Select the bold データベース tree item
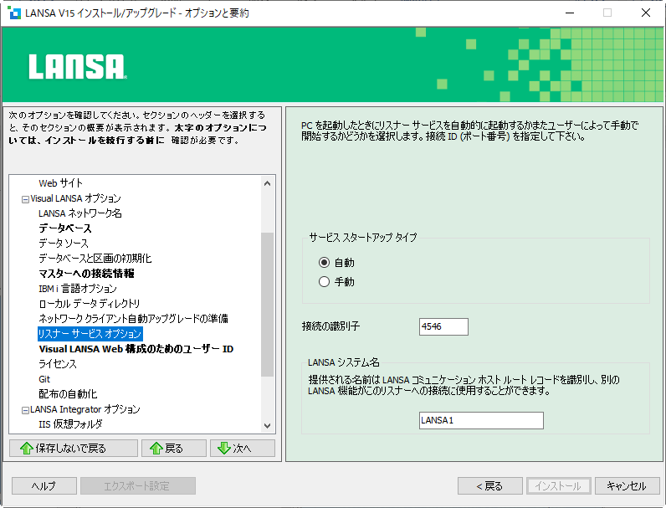Image resolution: width=666 pixels, height=508 pixels. (x=65, y=228)
